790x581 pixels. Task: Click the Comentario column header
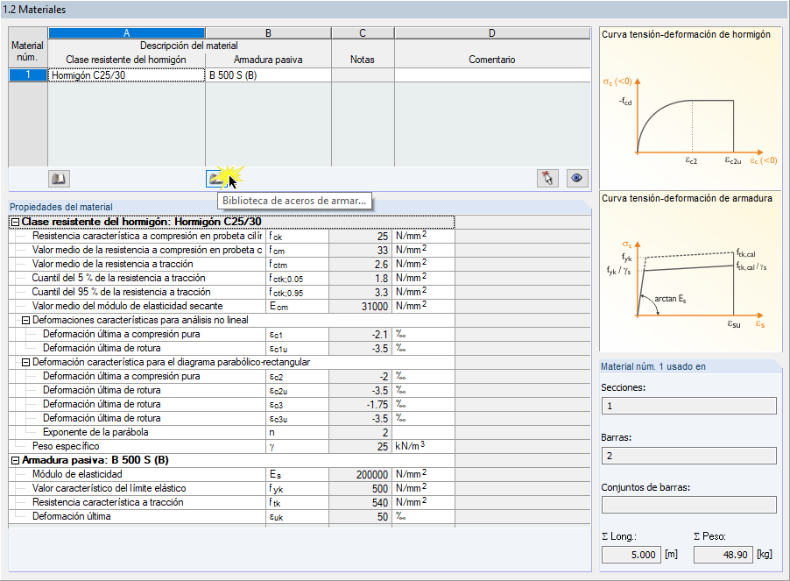point(491,60)
